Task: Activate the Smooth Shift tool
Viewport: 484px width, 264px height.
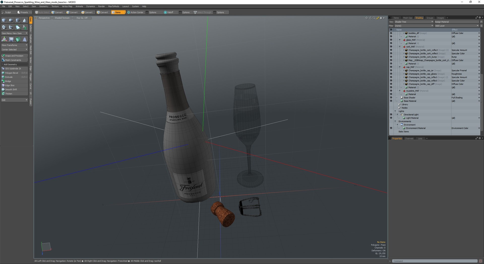Action: pos(14,90)
